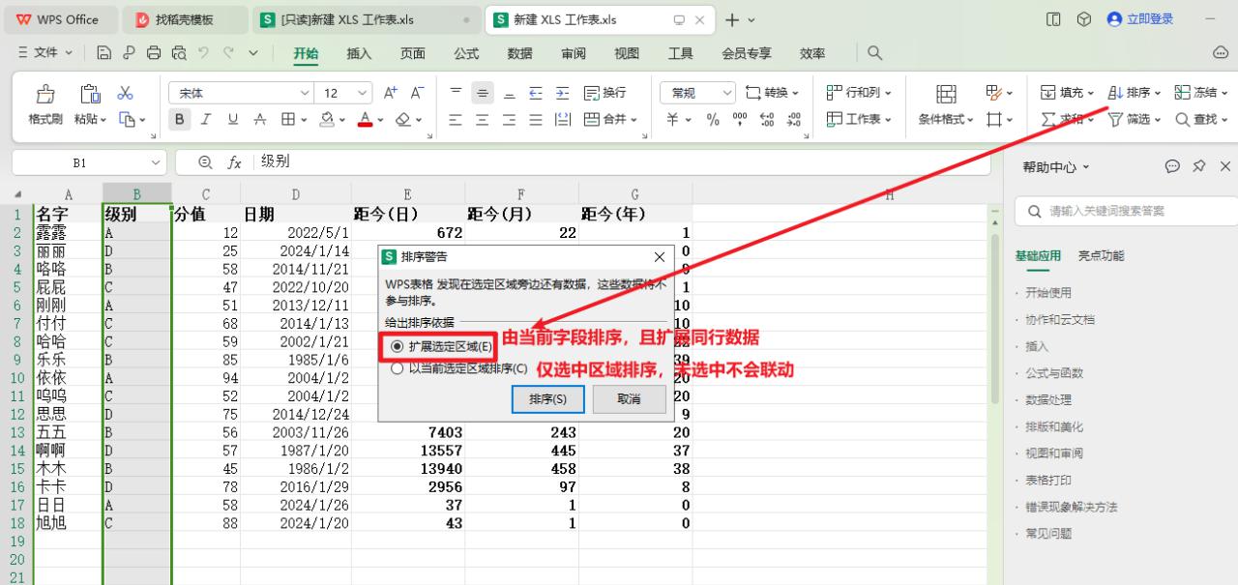Click cell containing 旭旭
Screen dimensions: 1238x585
pyautogui.click(x=68, y=523)
